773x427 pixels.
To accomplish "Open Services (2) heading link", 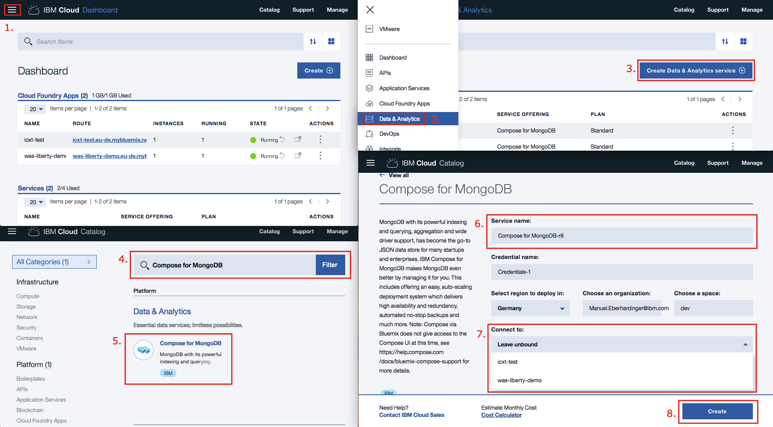I will coord(35,188).
